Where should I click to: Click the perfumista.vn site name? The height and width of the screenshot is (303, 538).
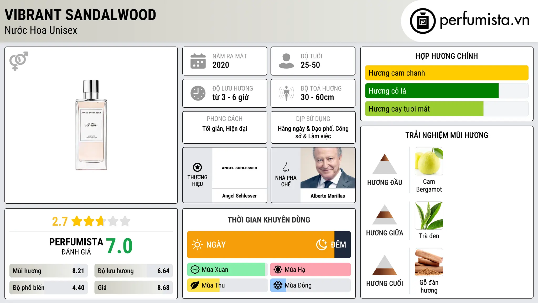coord(484,21)
